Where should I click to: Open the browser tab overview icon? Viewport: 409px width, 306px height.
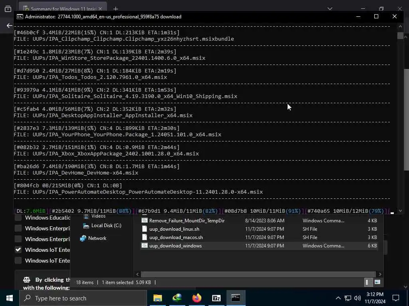click(8, 9)
